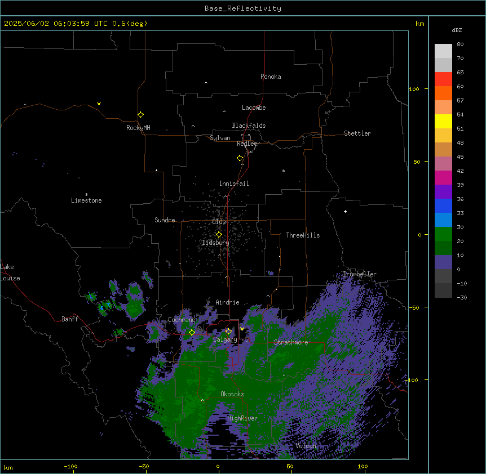Click the Stettler label

pos(357,133)
